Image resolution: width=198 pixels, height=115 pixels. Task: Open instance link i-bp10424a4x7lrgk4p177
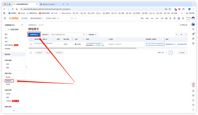pos(94,43)
